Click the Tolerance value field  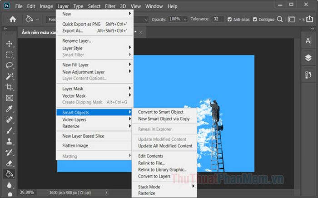218,19
